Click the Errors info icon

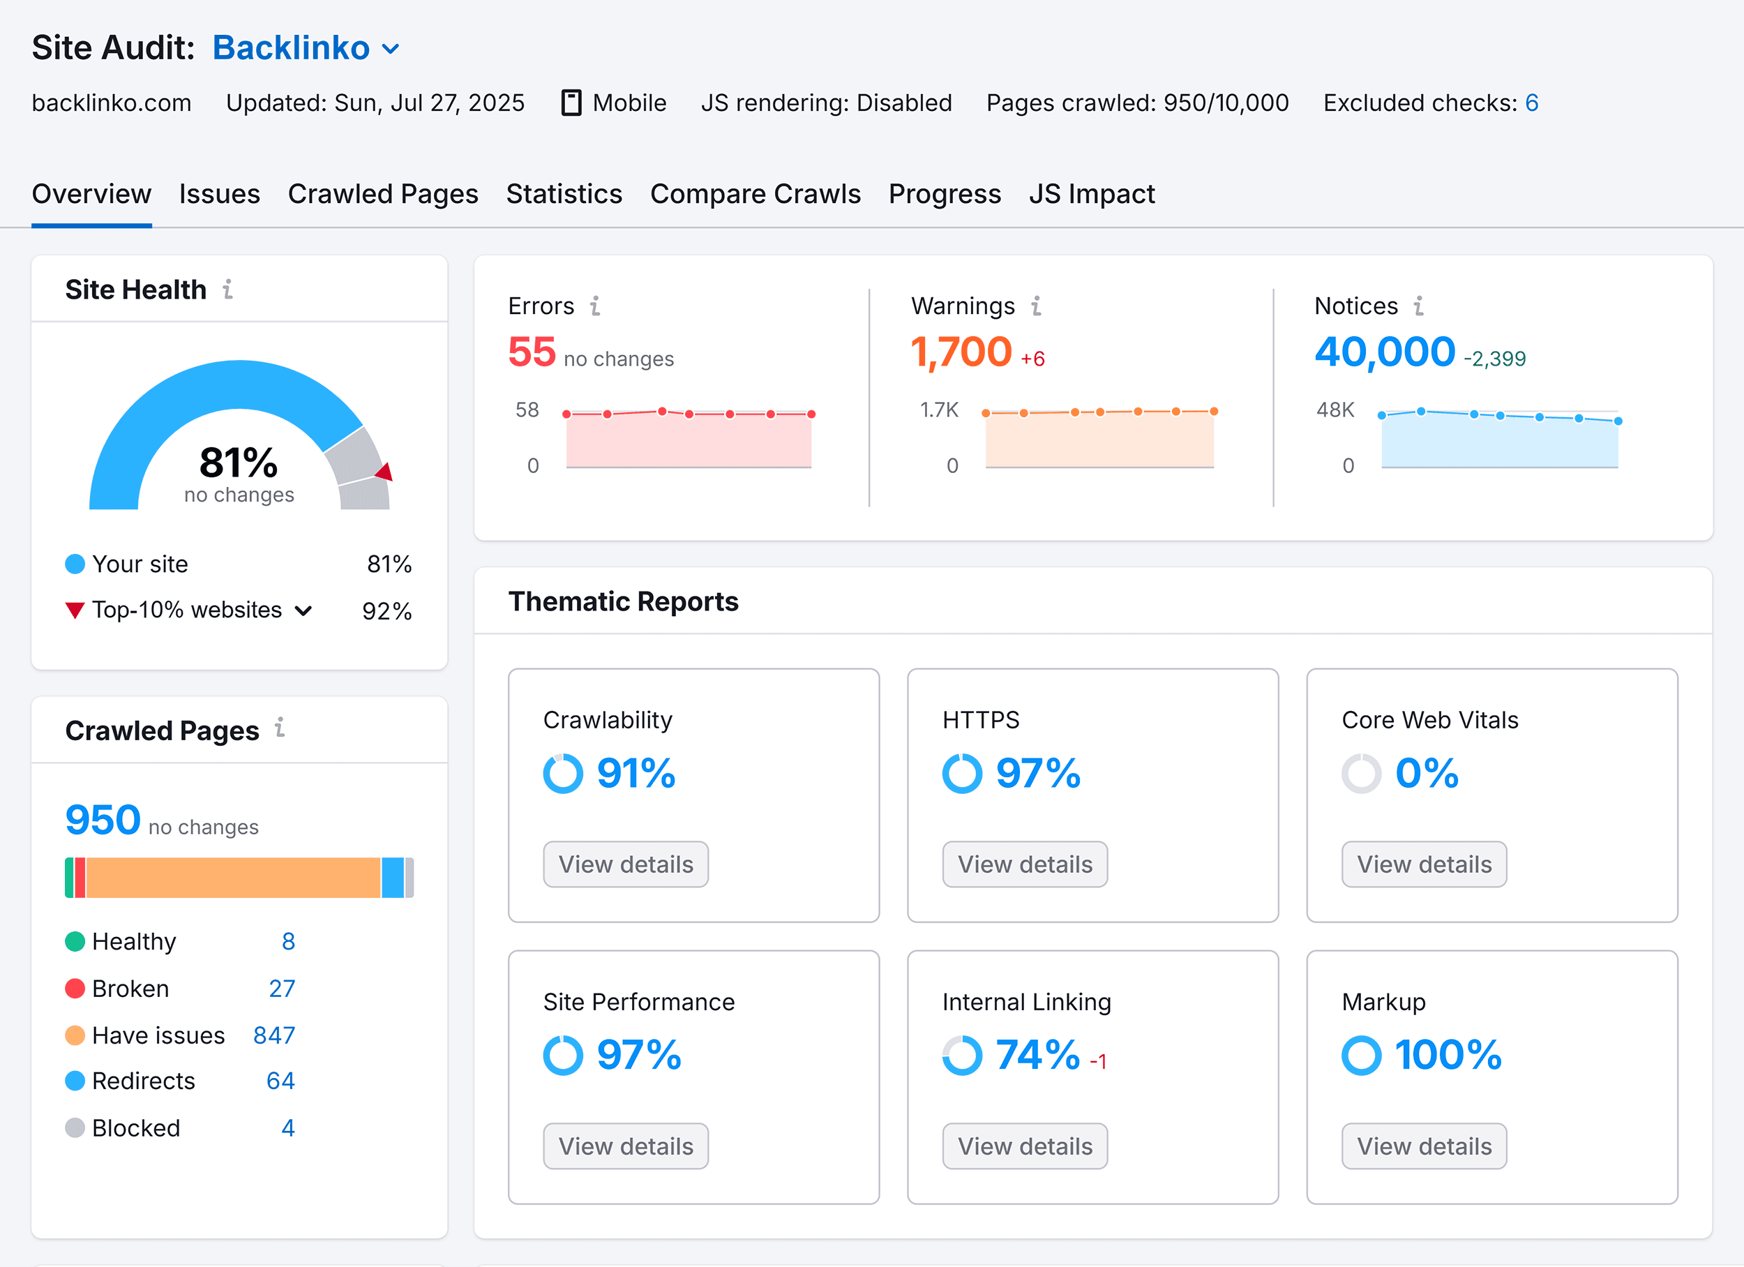594,306
